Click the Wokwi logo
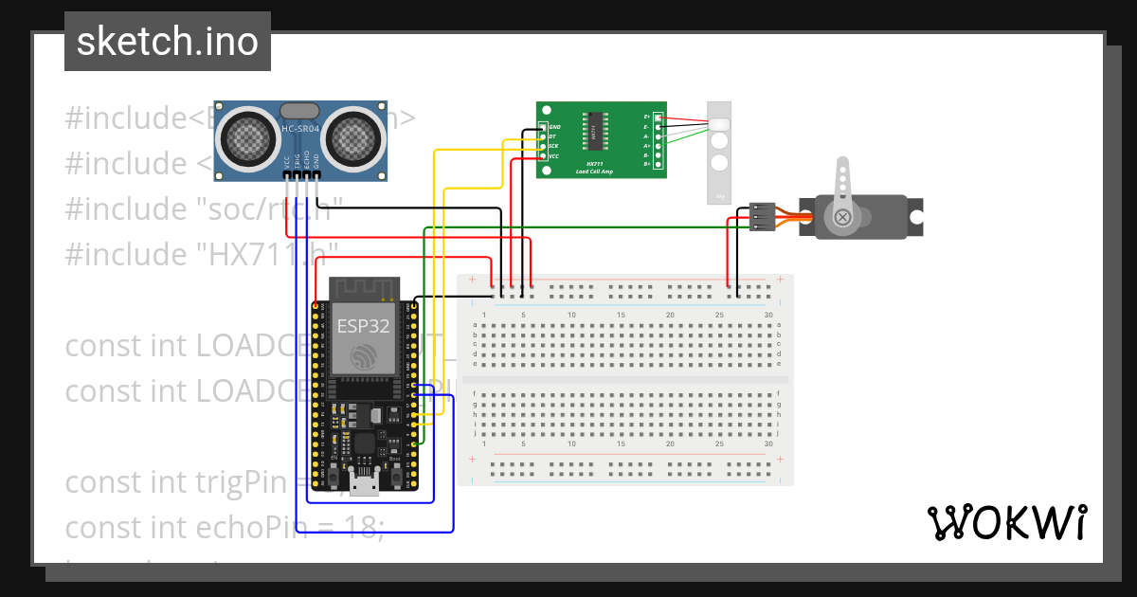The height and width of the screenshot is (597, 1137). point(1009,521)
